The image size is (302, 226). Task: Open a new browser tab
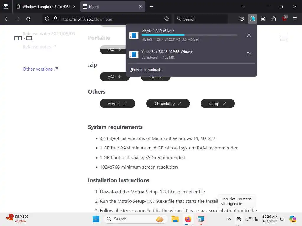pyautogui.click(x=152, y=7)
